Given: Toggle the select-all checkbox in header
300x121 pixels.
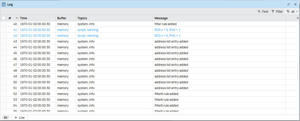Looking at the screenshot, I should point(4,18).
